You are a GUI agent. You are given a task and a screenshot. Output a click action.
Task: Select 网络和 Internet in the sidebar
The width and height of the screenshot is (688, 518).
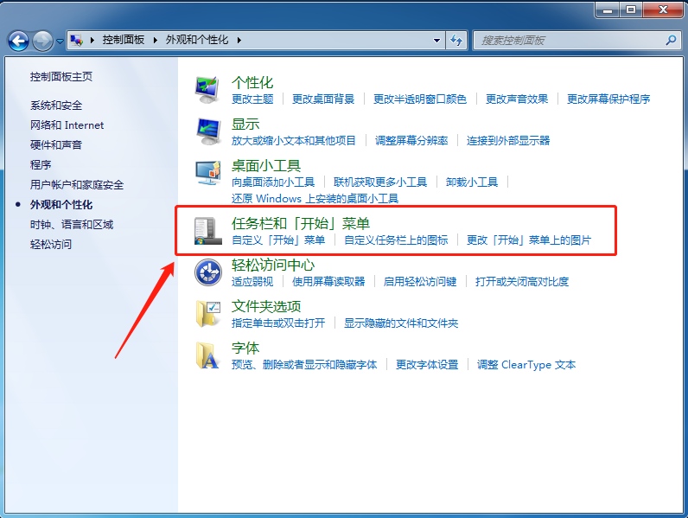67,125
